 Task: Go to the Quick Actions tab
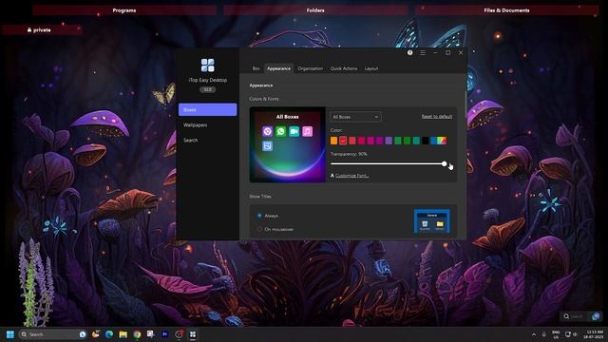pyautogui.click(x=344, y=68)
